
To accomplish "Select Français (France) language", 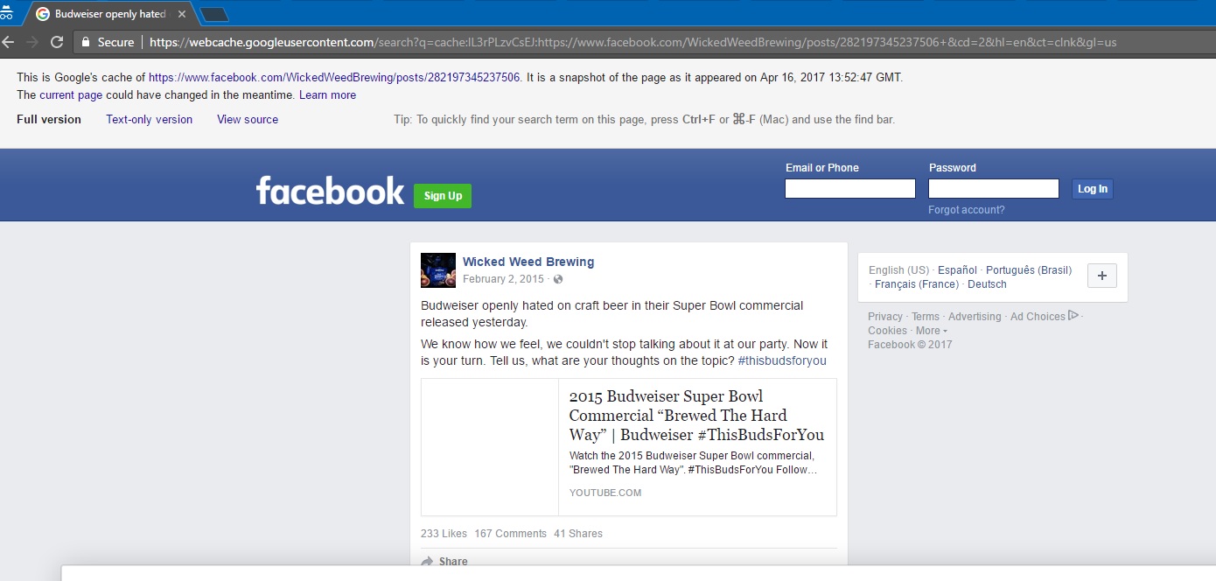I will click(917, 284).
